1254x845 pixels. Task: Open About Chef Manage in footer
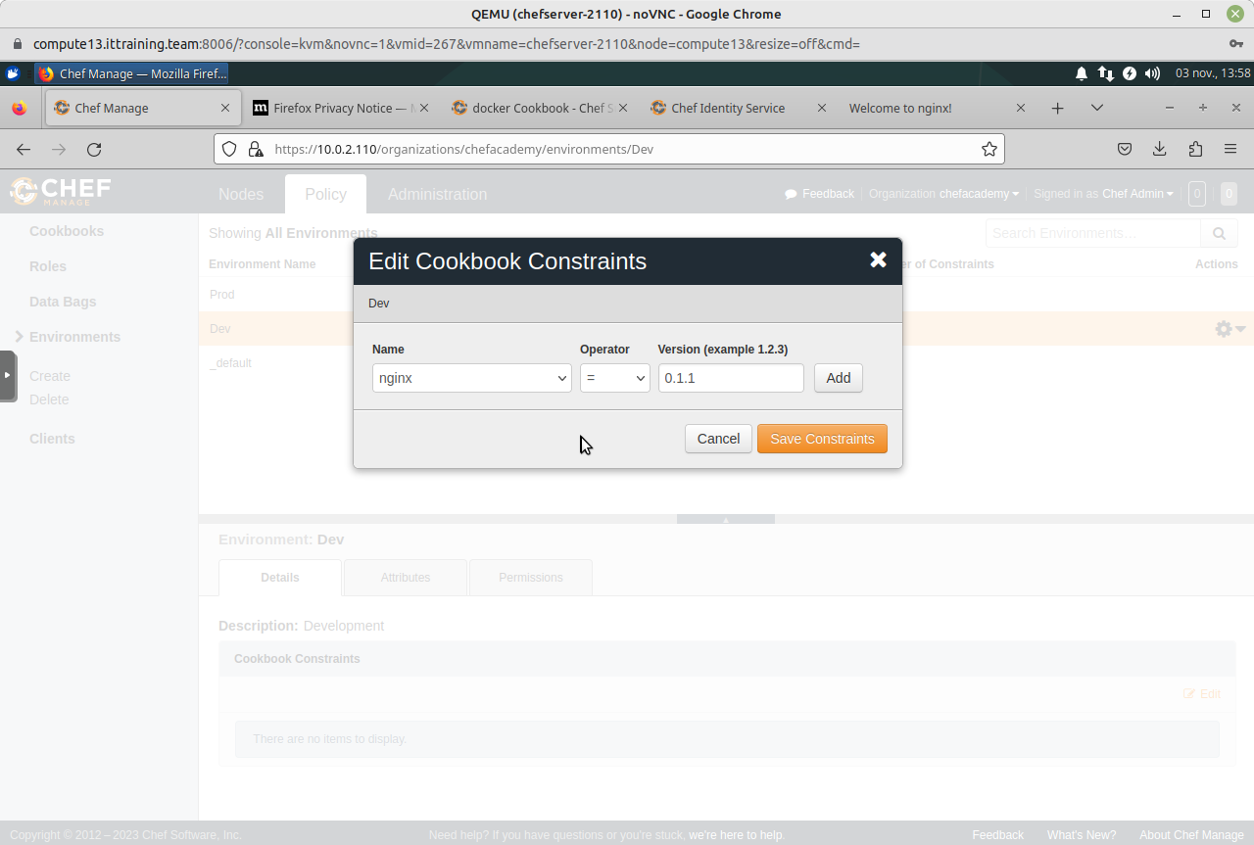[x=1191, y=835]
